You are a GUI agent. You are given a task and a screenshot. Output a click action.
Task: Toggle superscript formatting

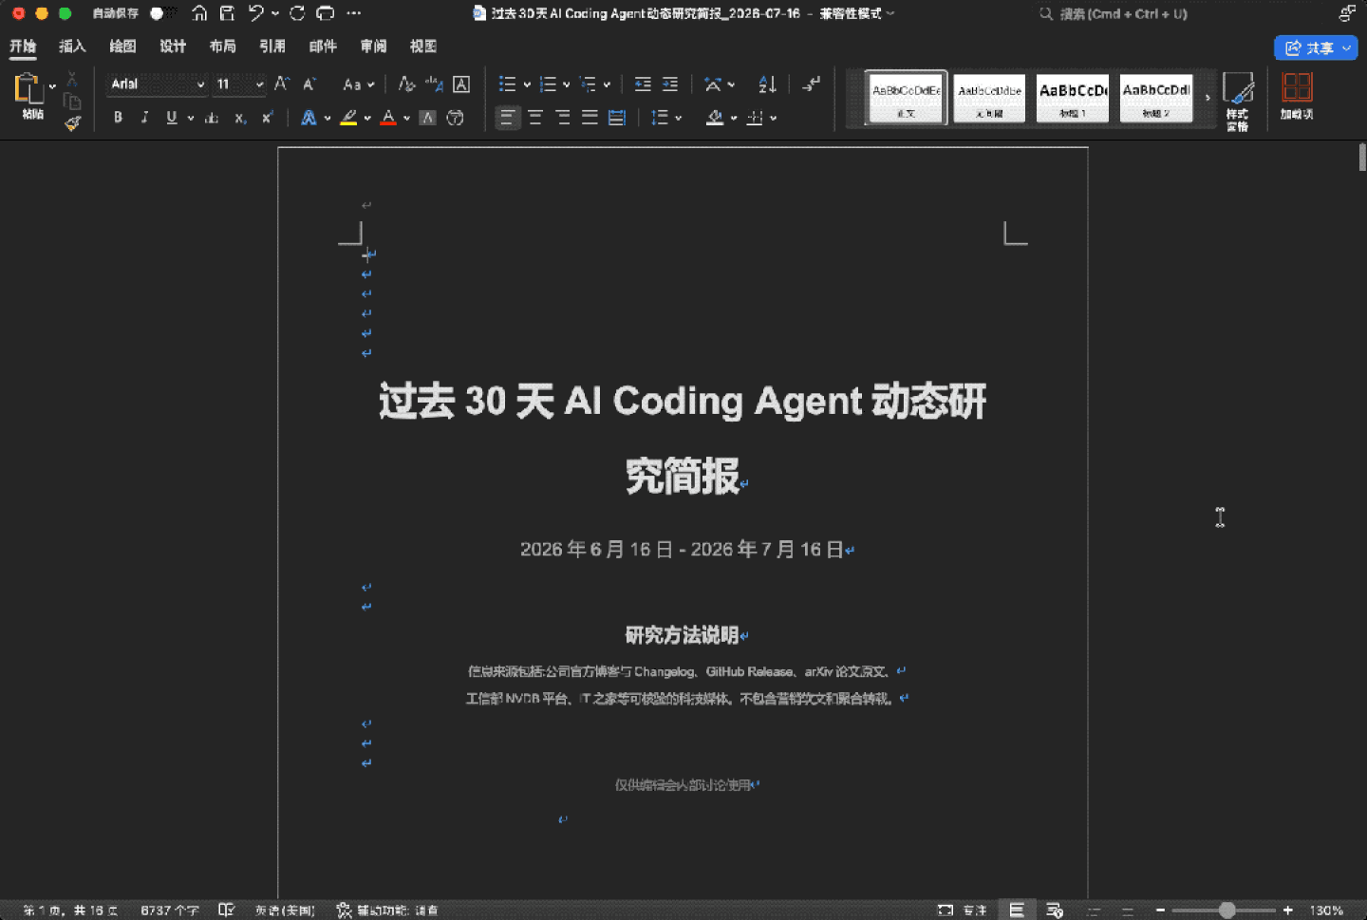point(268,118)
